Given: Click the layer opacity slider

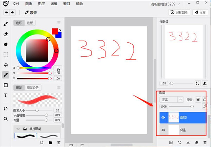Looking at the screenshot, I should [x=181, y=107].
